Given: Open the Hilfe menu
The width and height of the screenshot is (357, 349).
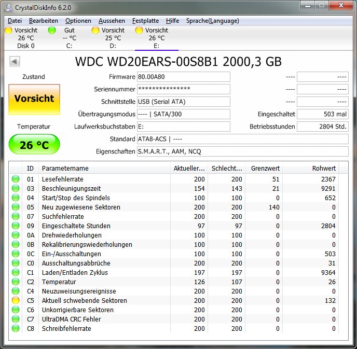Looking at the screenshot, I should click(172, 21).
